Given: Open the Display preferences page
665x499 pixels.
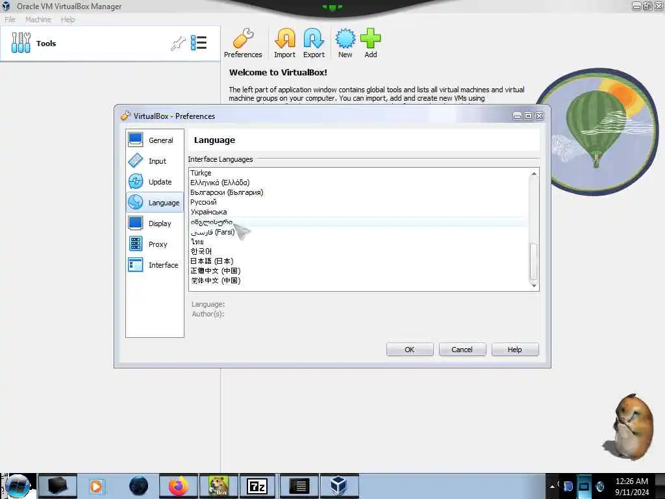Looking at the screenshot, I should pos(155,224).
